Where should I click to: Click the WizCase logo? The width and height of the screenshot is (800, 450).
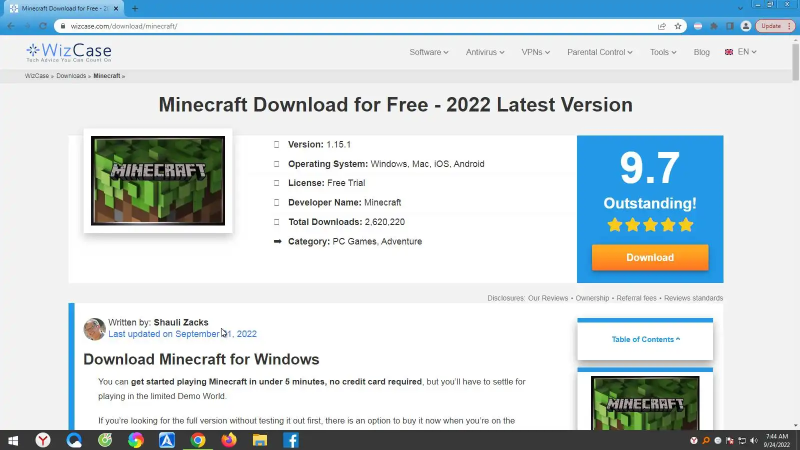point(69,52)
